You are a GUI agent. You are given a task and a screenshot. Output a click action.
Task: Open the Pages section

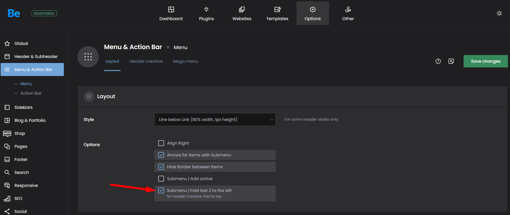pyautogui.click(x=21, y=146)
